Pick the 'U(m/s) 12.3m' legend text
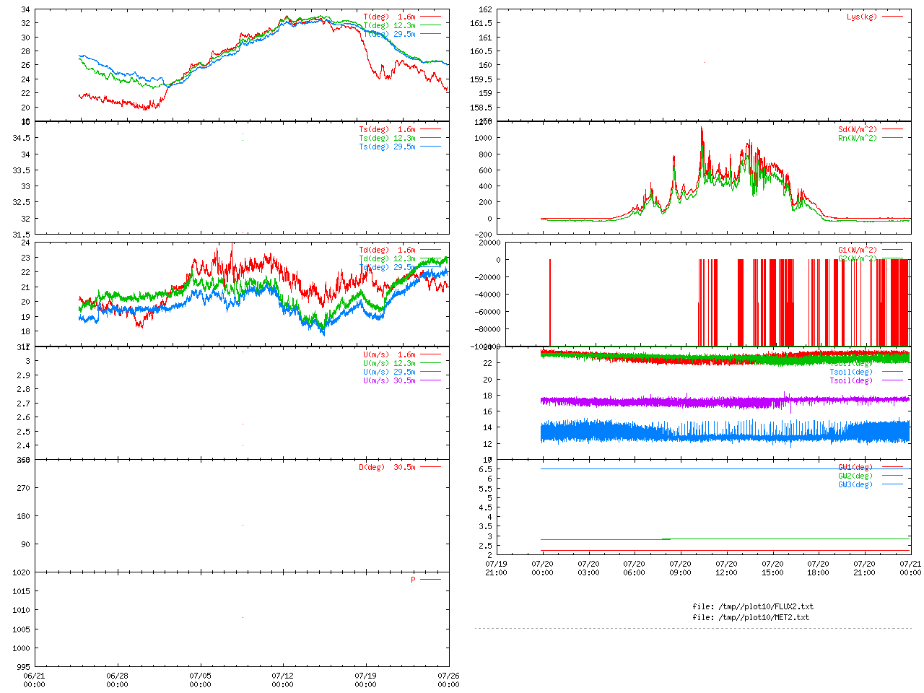 [x=389, y=363]
